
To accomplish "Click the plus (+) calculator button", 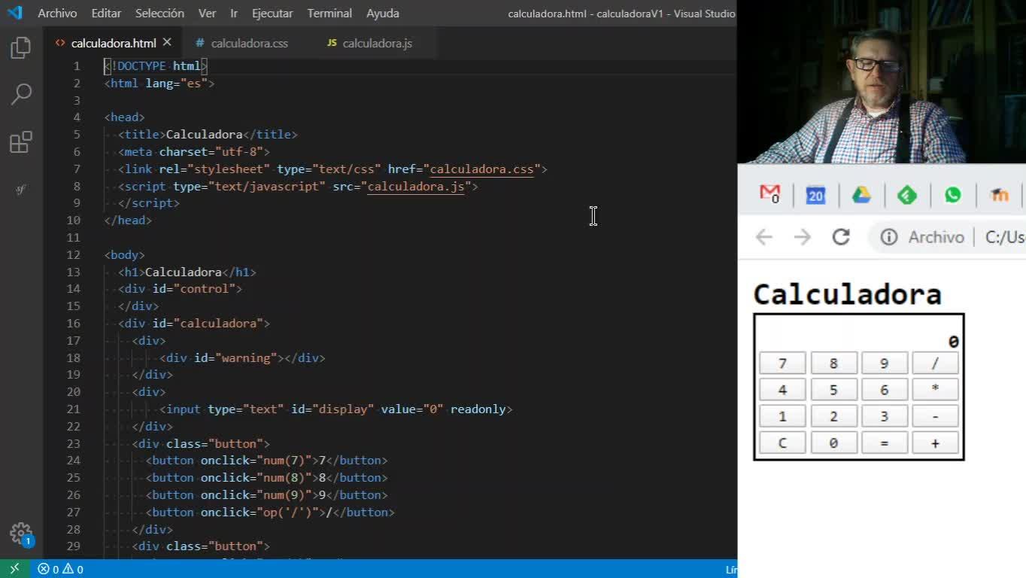I will click(x=935, y=443).
